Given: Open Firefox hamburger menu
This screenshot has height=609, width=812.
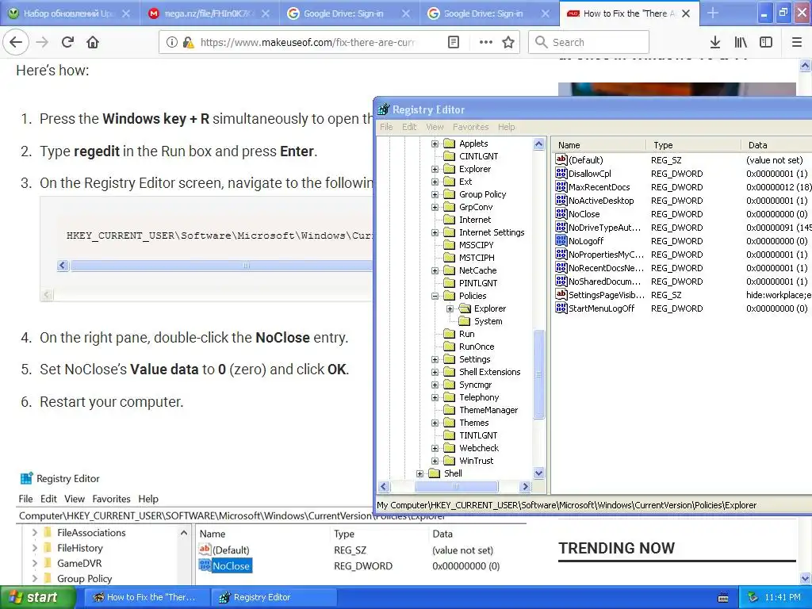Looking at the screenshot, I should point(797,42).
